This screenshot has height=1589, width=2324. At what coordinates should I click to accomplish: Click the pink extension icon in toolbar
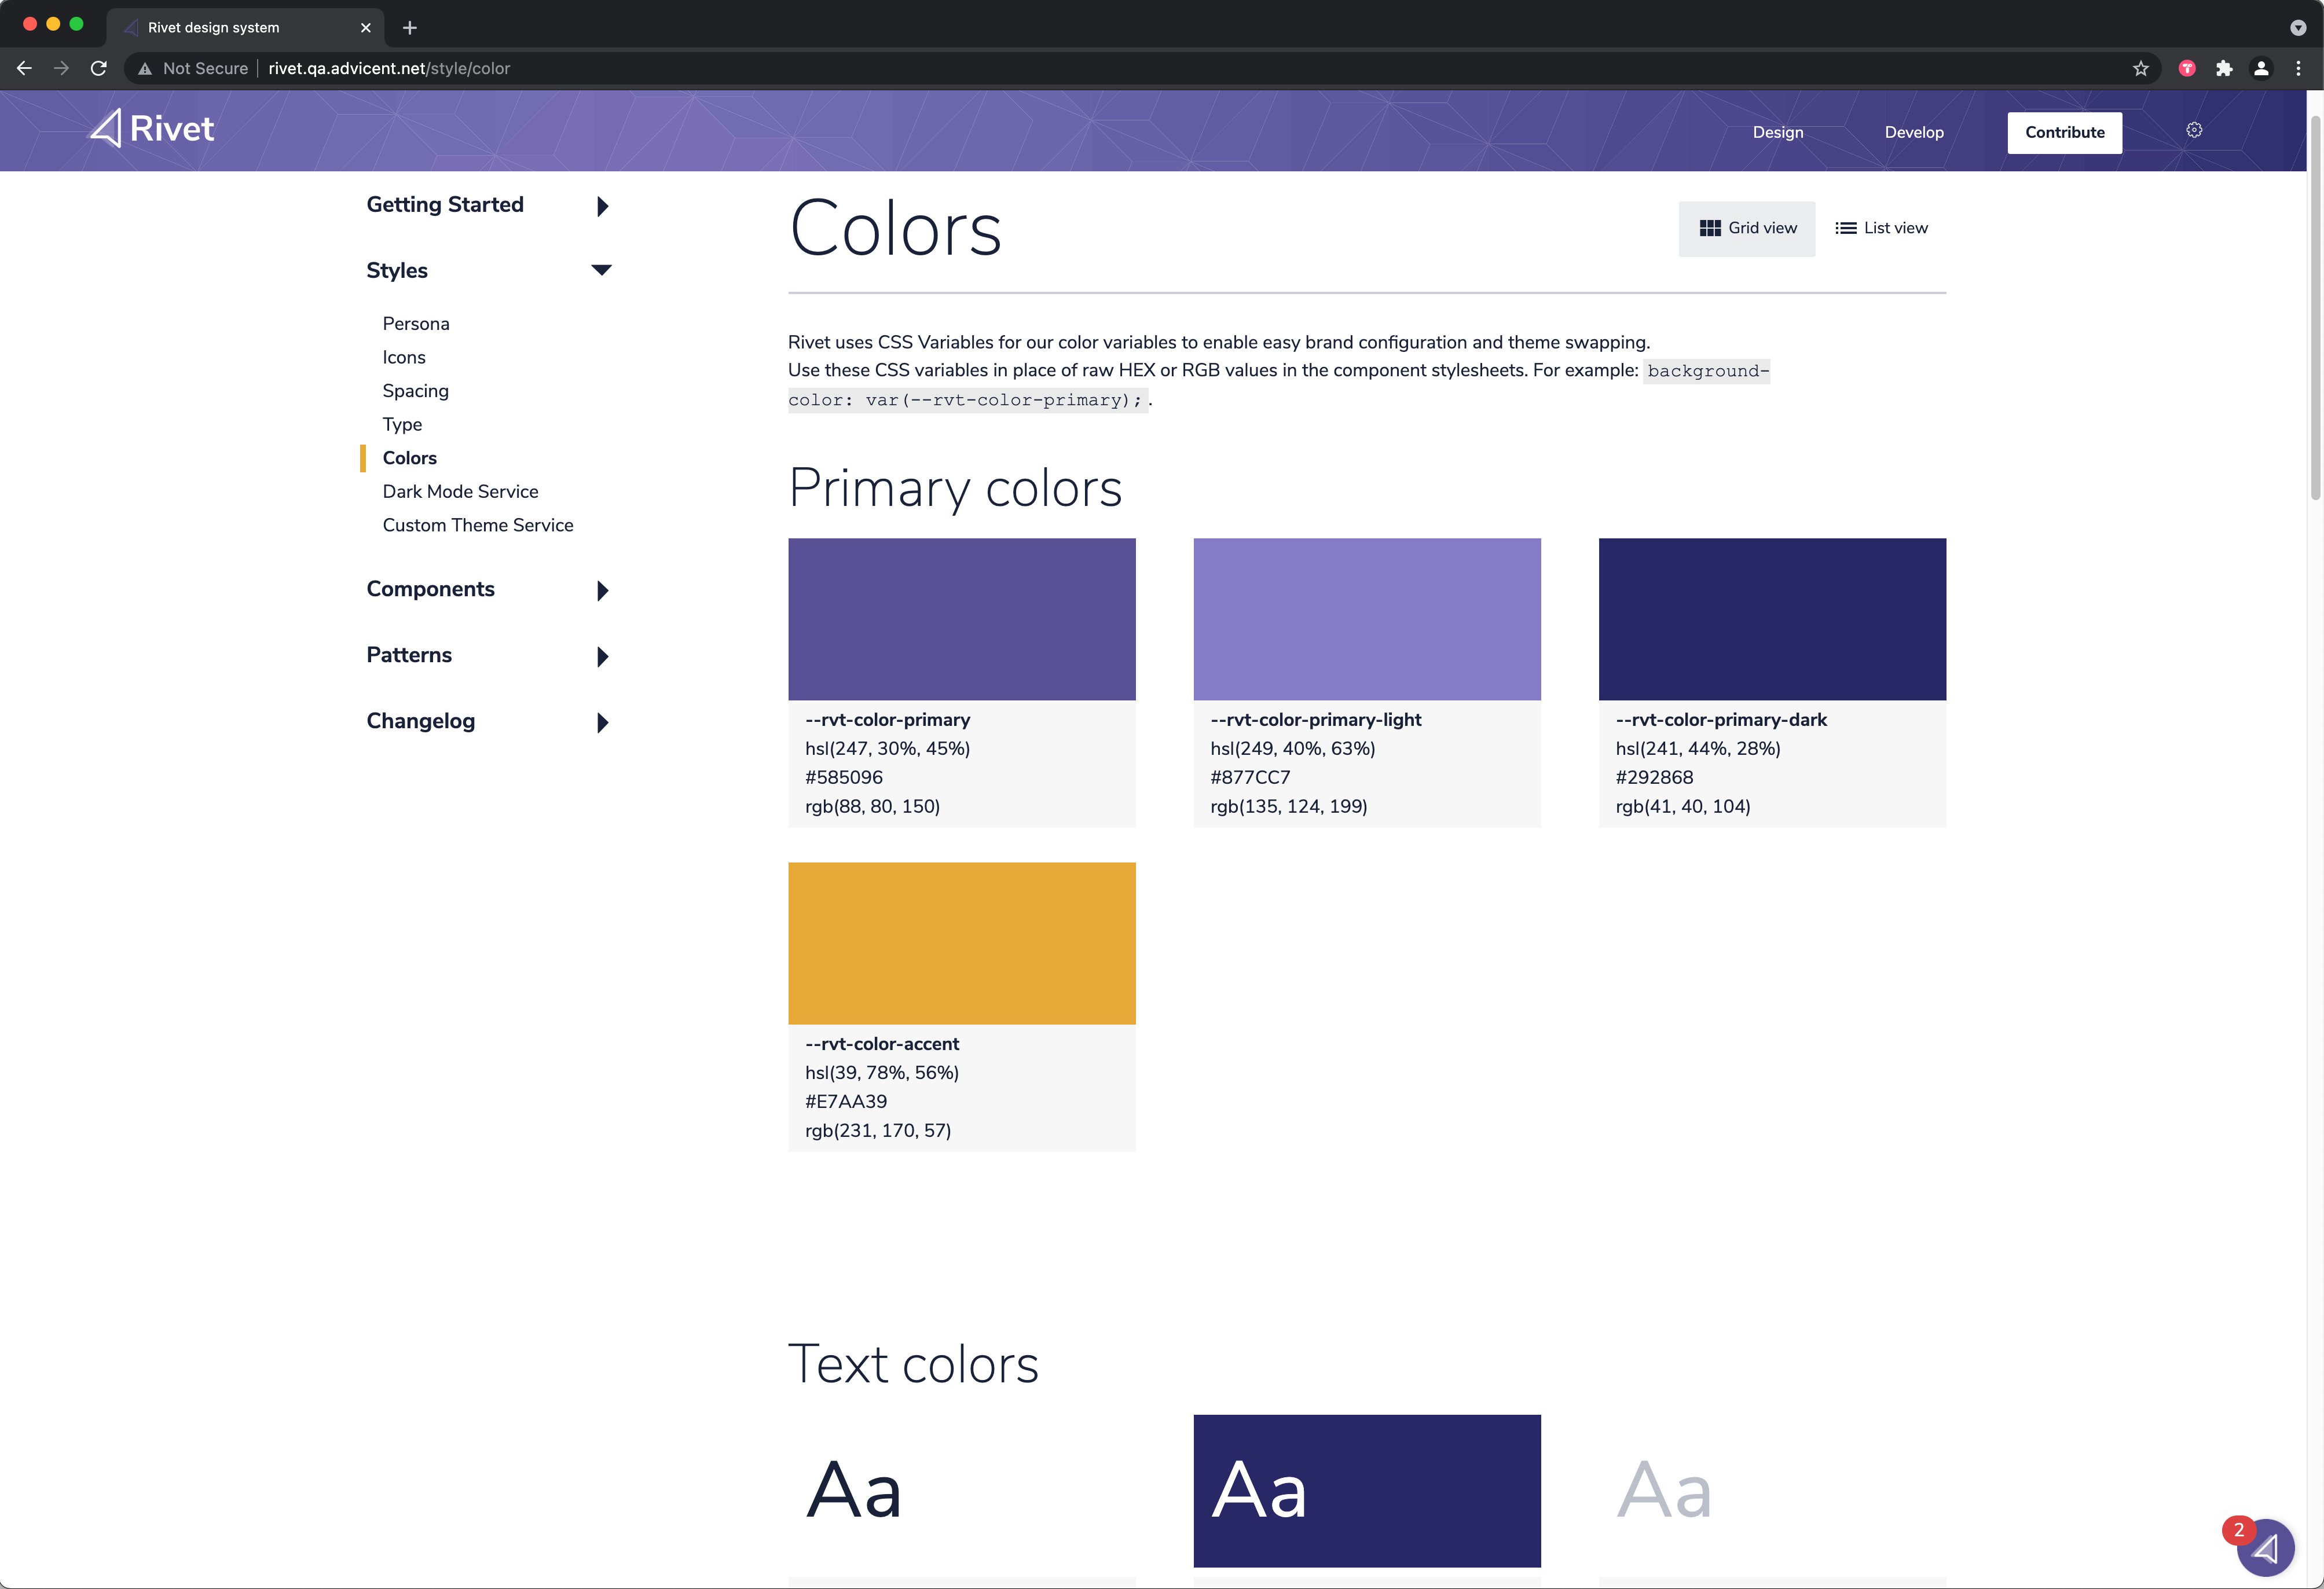coord(2187,68)
